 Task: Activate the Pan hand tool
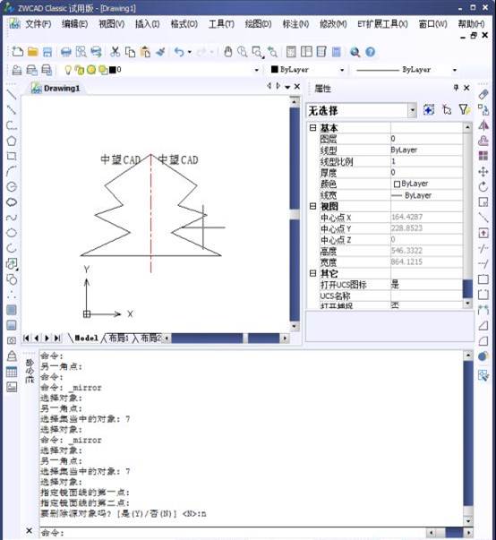coord(227,52)
